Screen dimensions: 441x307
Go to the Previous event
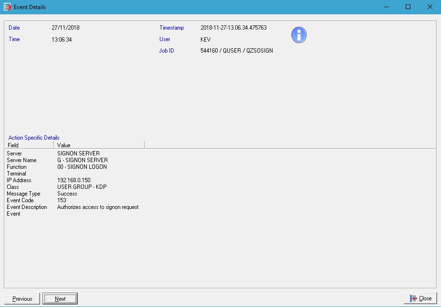point(22,299)
